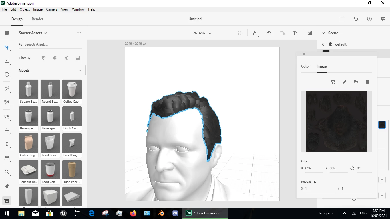This screenshot has width=390, height=219.
Task: Switch to the Color tab in popup
Action: click(305, 66)
